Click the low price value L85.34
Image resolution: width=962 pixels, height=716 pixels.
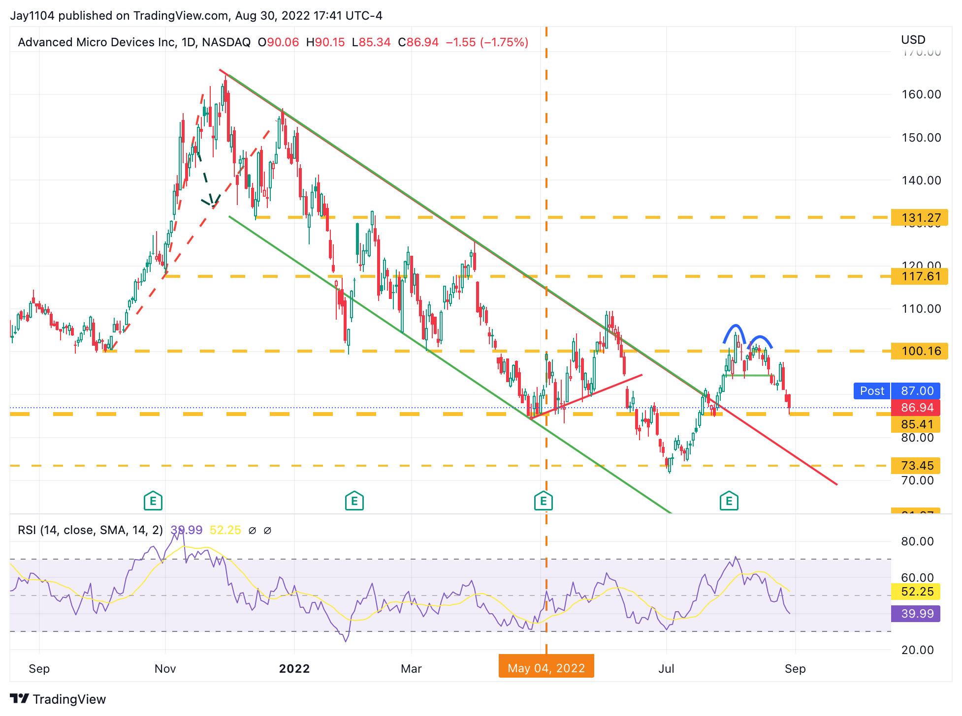pos(371,42)
